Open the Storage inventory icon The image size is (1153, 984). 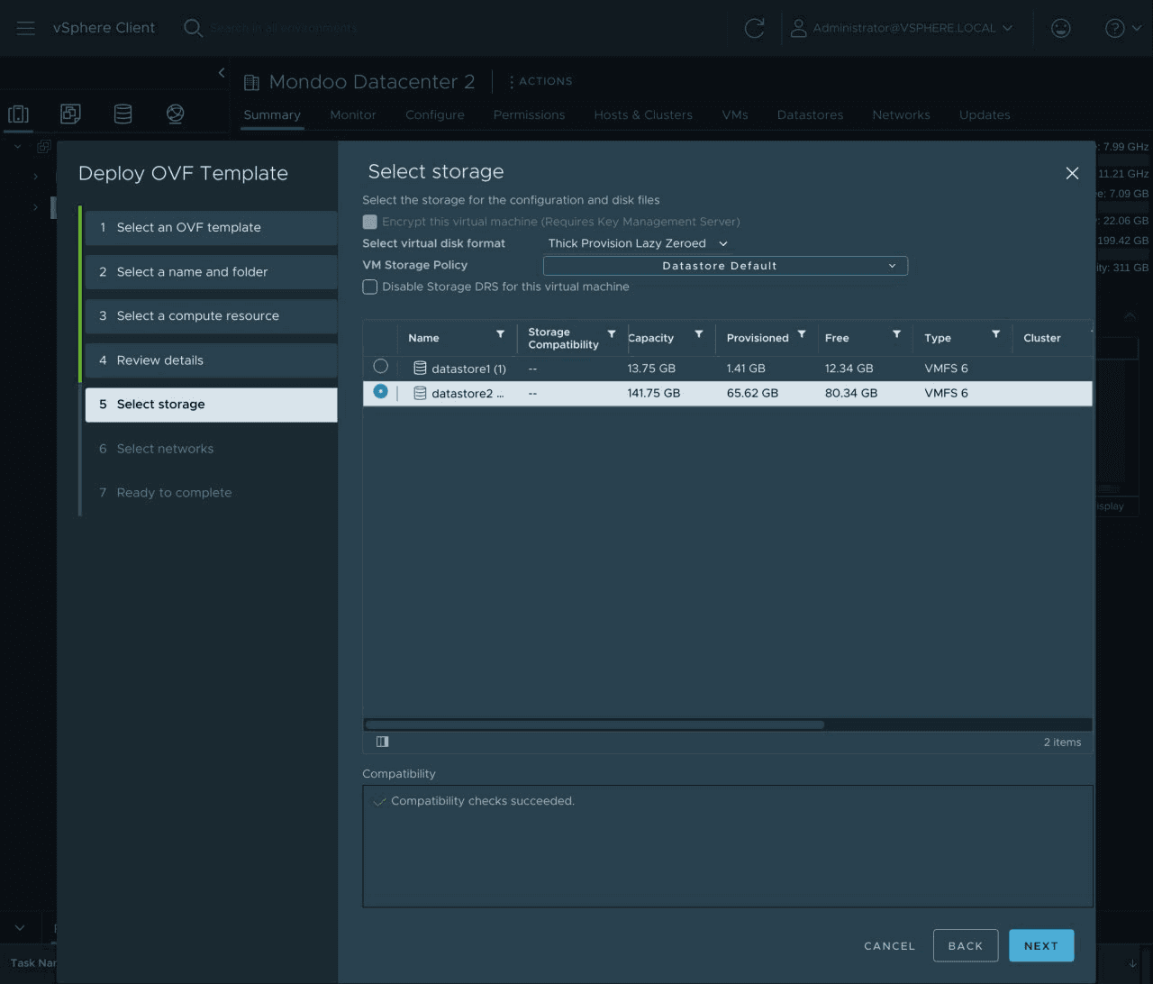click(123, 114)
